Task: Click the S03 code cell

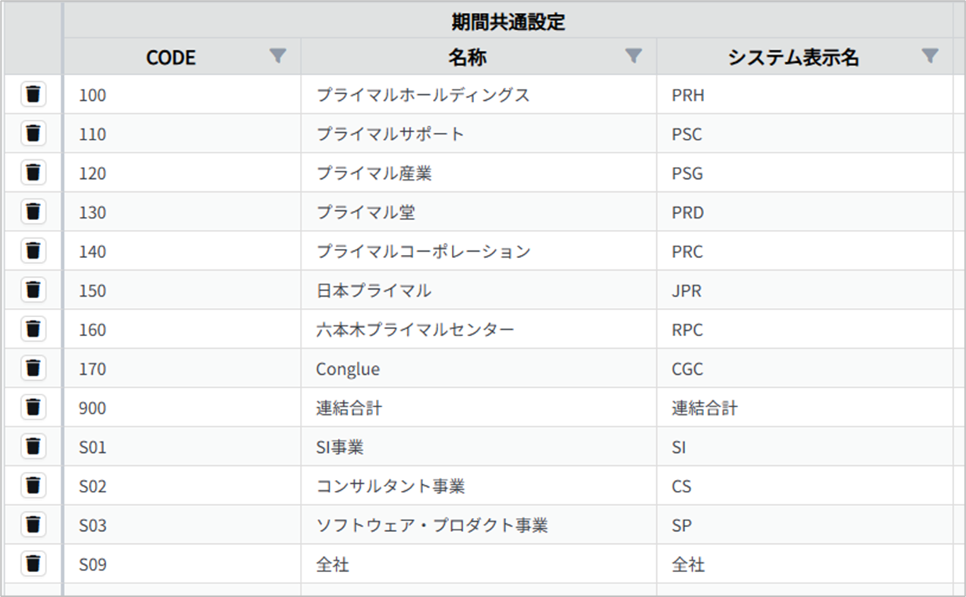Action: point(93,526)
